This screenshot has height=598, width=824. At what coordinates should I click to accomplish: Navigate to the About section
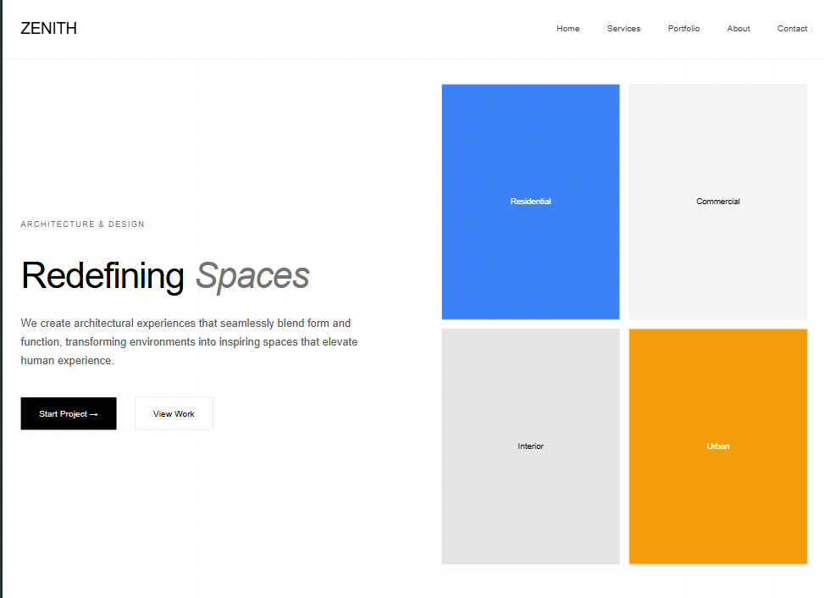738,29
